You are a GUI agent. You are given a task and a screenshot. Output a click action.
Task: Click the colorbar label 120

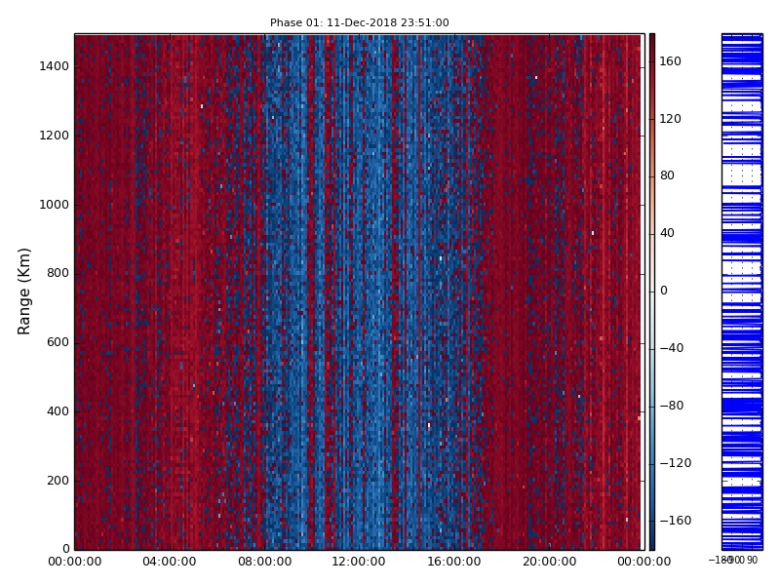pyautogui.click(x=670, y=119)
